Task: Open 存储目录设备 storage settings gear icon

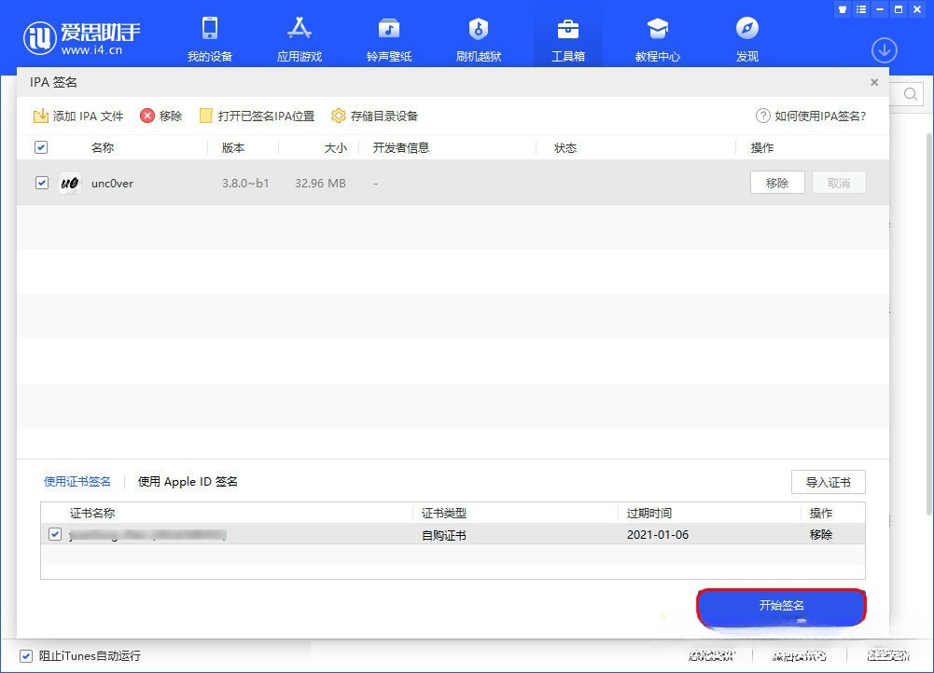Action: point(338,116)
